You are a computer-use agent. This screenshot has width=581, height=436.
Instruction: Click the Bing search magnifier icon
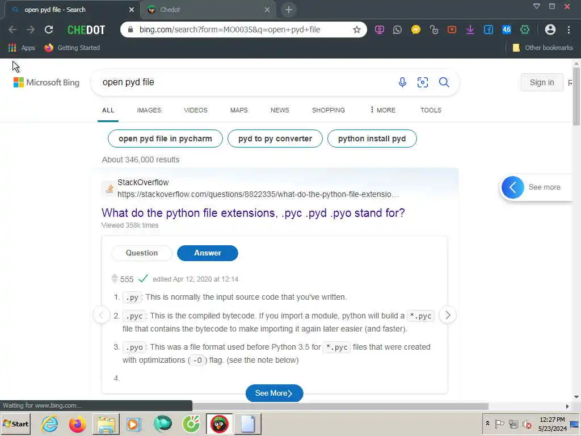(444, 82)
